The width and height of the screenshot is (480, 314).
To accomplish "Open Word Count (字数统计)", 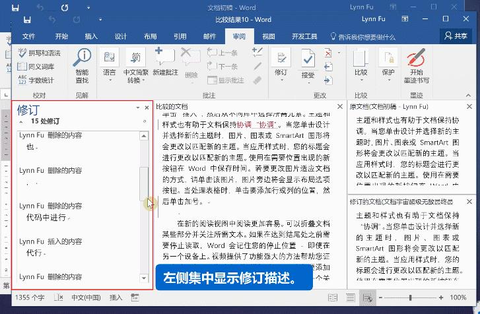I will [36, 80].
